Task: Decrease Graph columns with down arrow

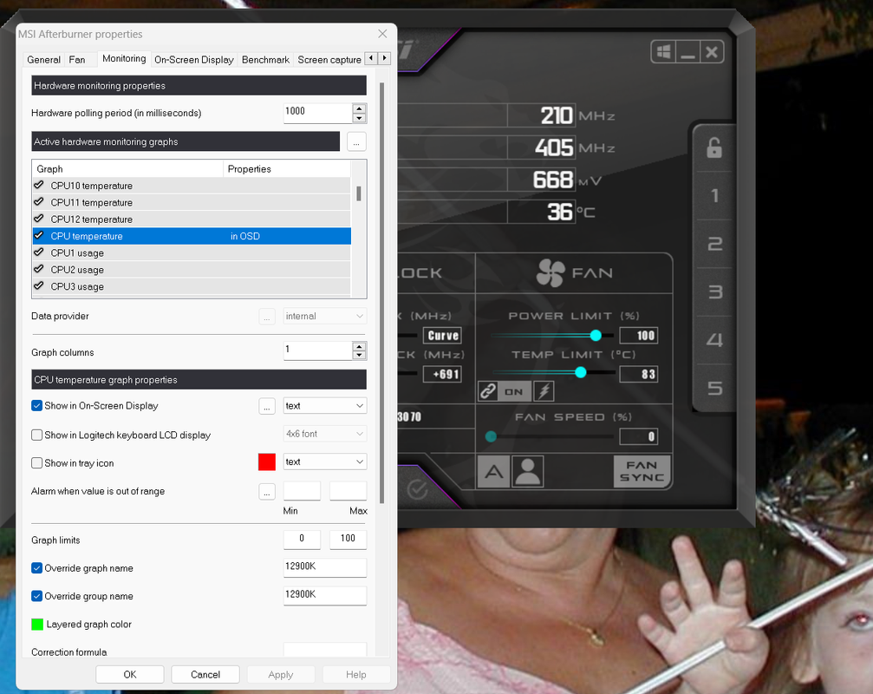Action: (359, 356)
